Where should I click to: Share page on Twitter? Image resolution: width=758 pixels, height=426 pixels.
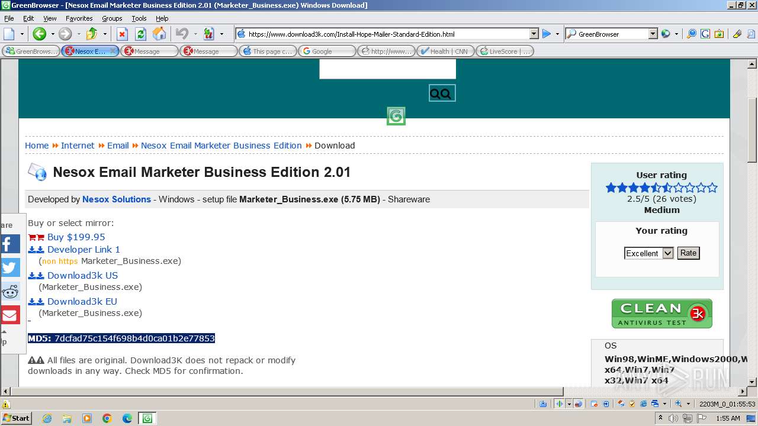tap(10, 267)
